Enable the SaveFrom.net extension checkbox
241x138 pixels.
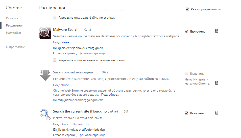click(x=186, y=73)
